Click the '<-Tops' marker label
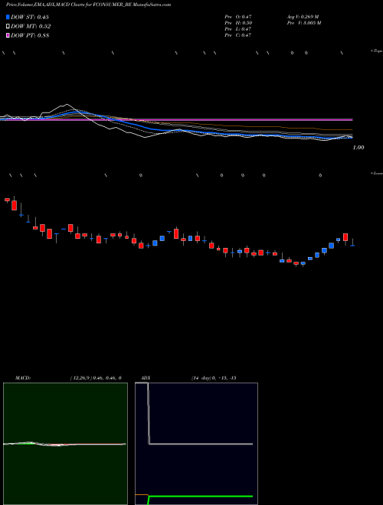The image size is (383, 505). 376,51
